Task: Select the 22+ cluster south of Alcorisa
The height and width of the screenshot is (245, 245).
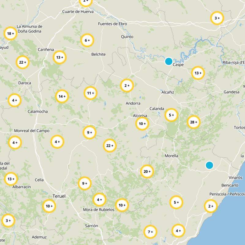Action: pyautogui.click(x=110, y=146)
